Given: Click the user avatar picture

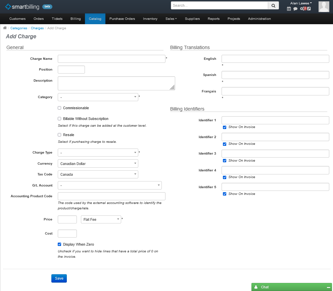Looking at the screenshot, I should click(x=324, y=7).
